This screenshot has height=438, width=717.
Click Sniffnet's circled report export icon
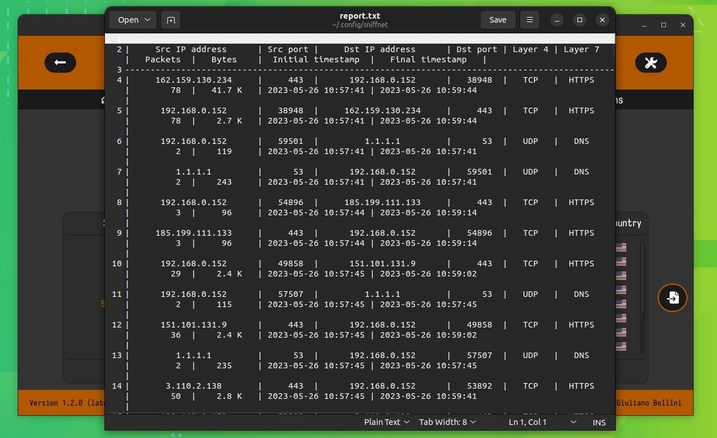tap(672, 297)
